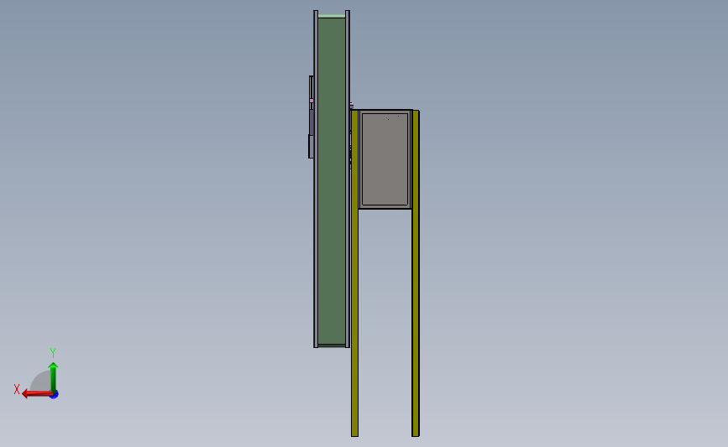Select the gray cabinet box face
Image resolution: width=728 pixels, height=447 pixels.
385,159
